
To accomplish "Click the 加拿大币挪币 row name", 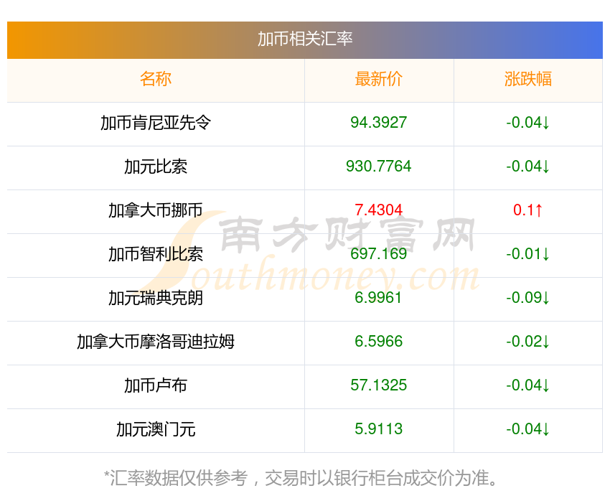I will [x=156, y=210].
